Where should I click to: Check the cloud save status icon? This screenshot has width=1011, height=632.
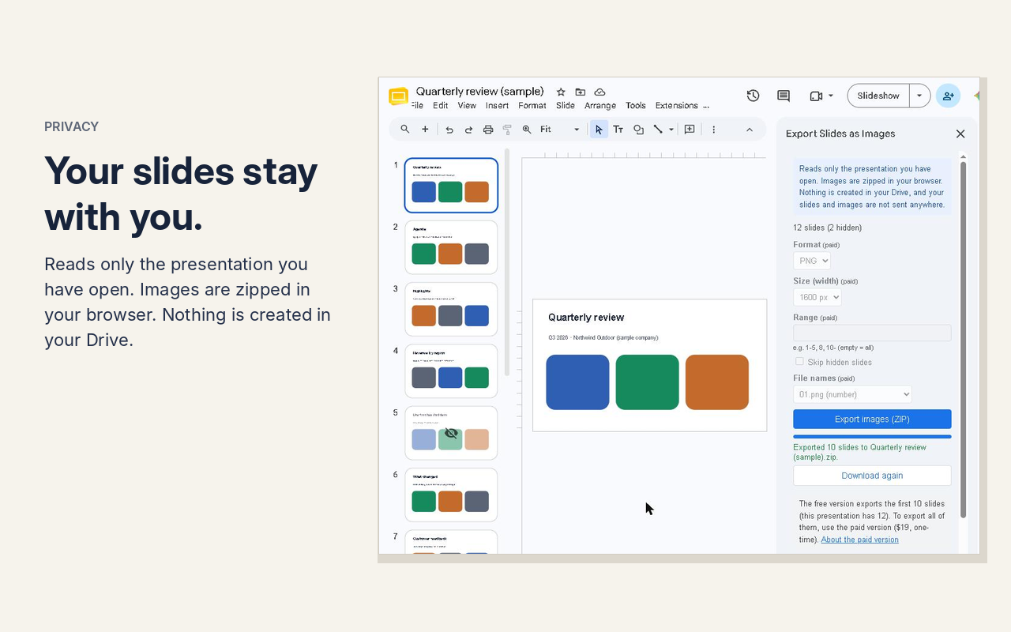coord(599,92)
